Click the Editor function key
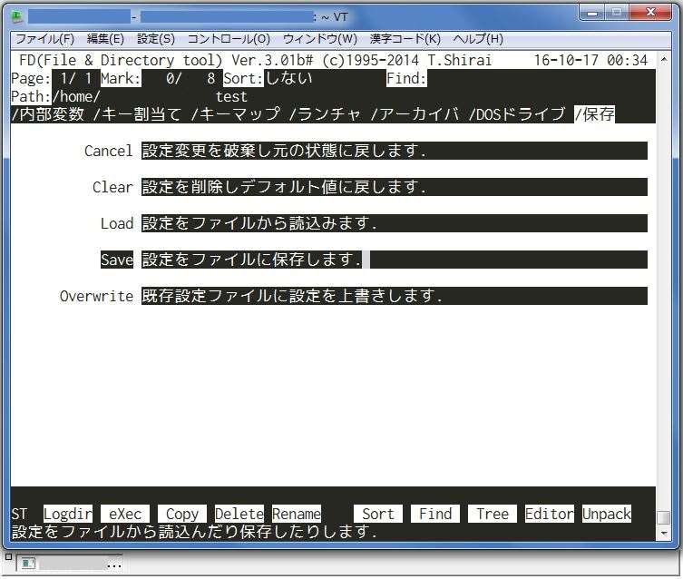The image size is (683, 579). [550, 514]
